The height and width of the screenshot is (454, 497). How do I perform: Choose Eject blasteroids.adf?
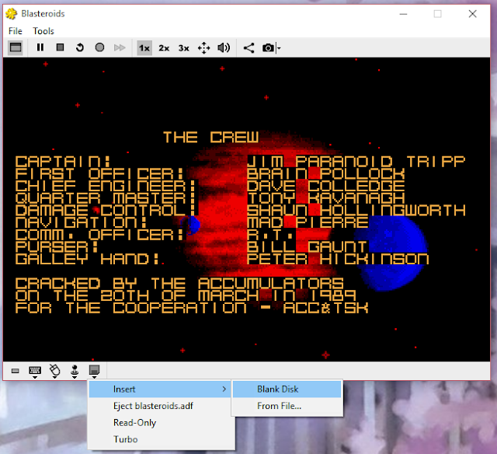(x=160, y=406)
